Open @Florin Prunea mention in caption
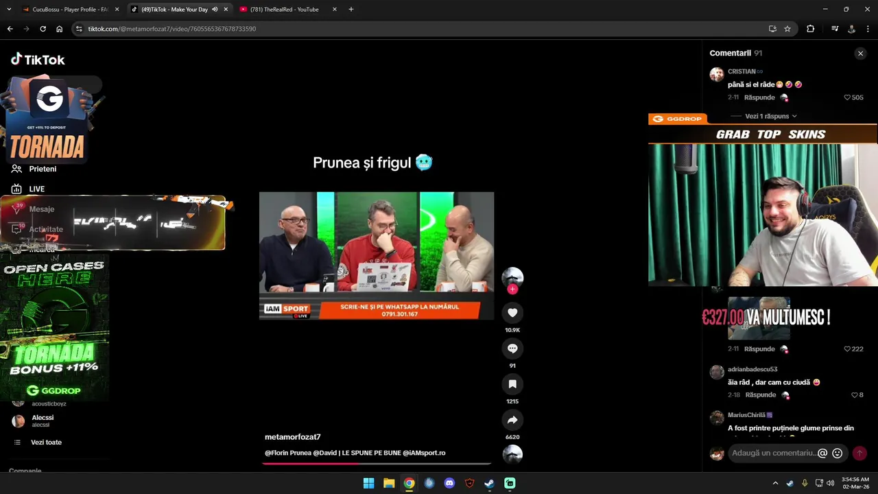878x494 pixels. [288, 453]
